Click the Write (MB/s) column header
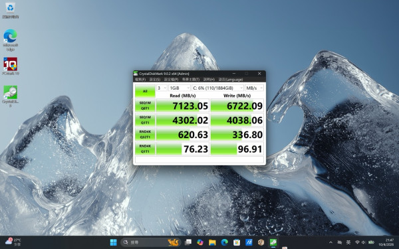The image size is (399, 249). point(237,96)
